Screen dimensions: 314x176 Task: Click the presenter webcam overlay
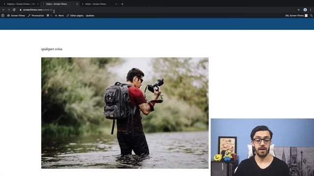pyautogui.click(x=262, y=147)
